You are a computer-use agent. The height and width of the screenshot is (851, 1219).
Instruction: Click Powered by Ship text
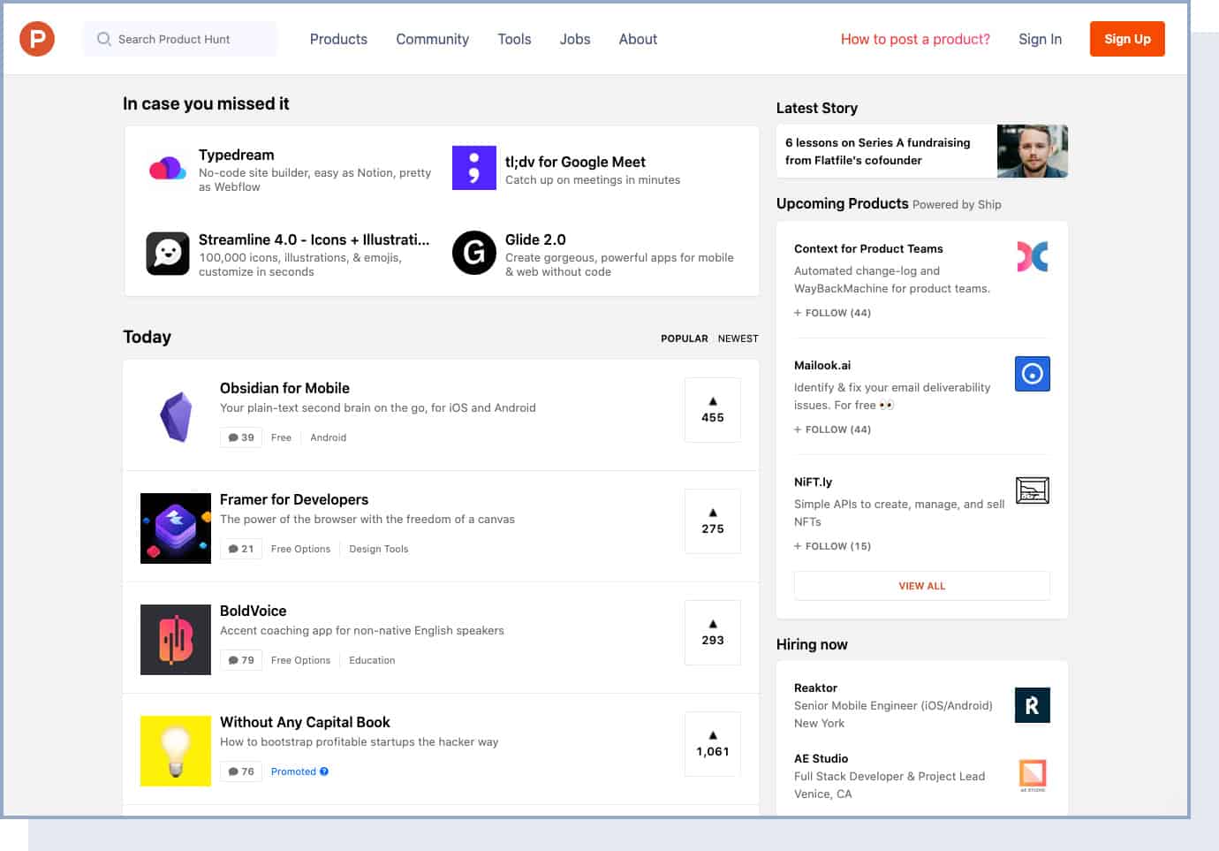[x=957, y=204]
